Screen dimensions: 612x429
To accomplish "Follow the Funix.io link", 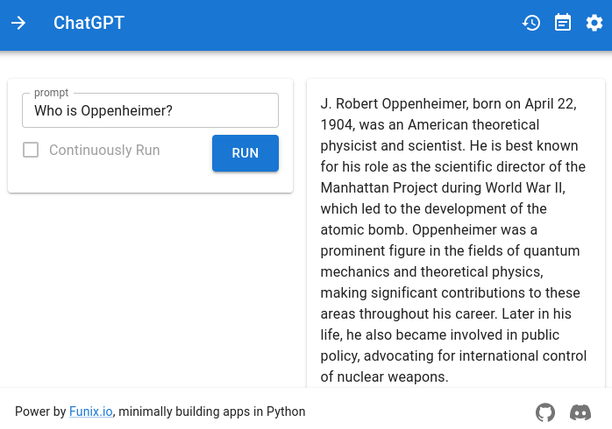I will pyautogui.click(x=91, y=411).
